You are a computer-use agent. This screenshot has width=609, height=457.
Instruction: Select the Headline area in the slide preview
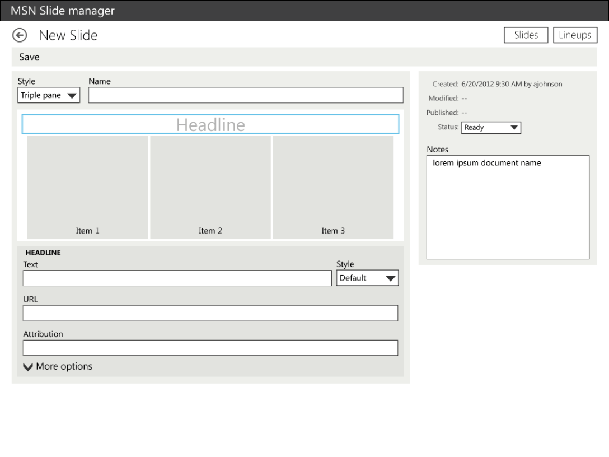[x=210, y=124]
